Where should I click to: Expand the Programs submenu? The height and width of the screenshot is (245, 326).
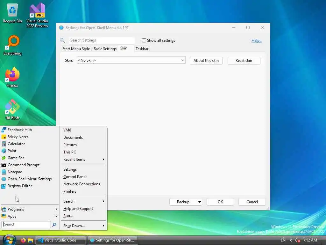[30, 209]
